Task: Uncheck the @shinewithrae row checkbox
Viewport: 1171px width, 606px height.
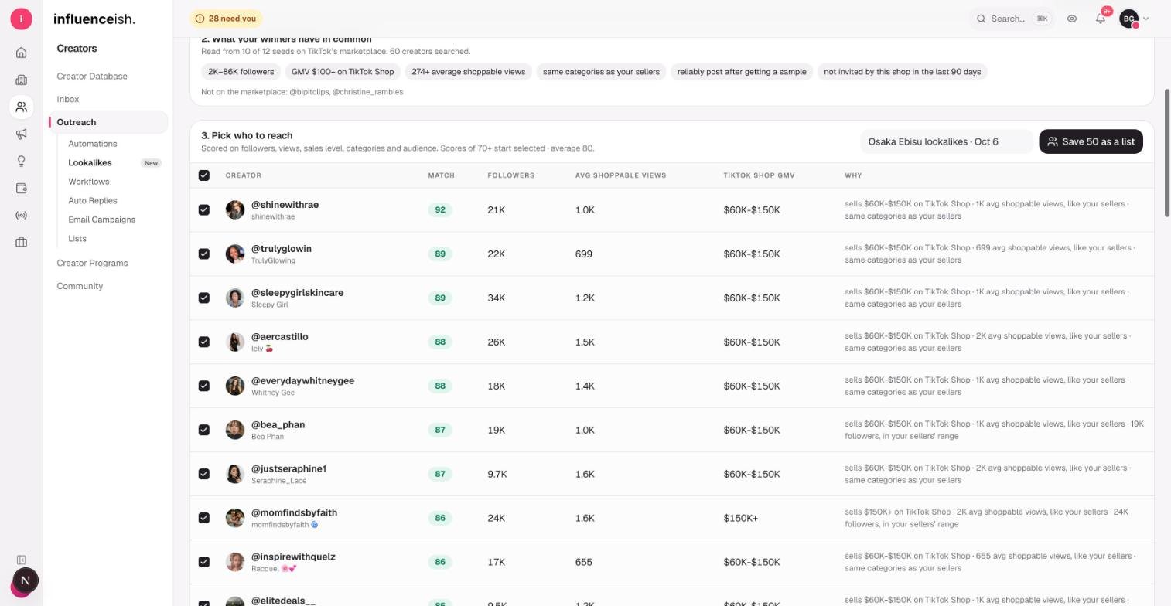Action: pyautogui.click(x=204, y=209)
